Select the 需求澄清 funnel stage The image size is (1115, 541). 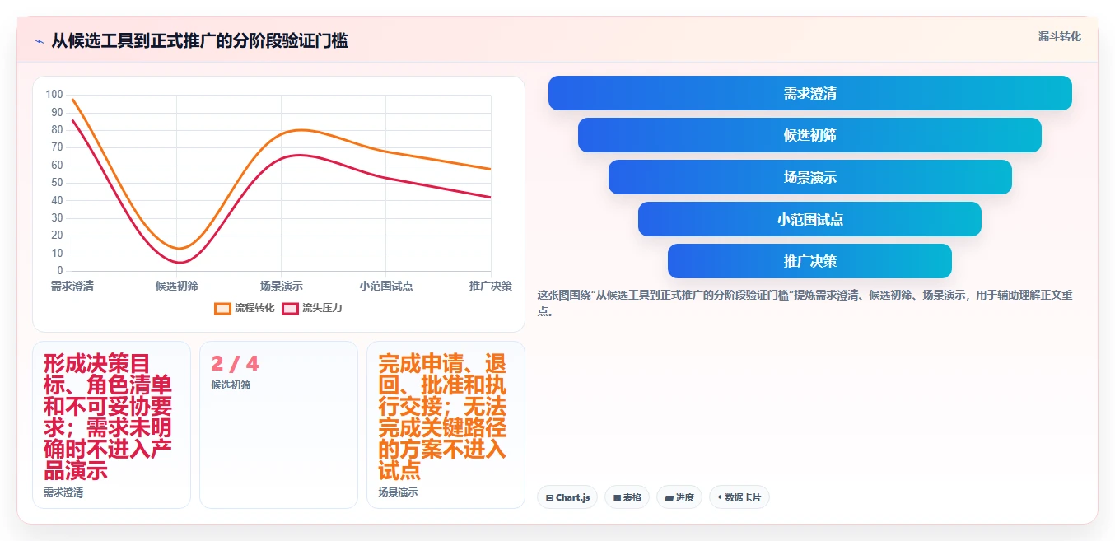[810, 93]
